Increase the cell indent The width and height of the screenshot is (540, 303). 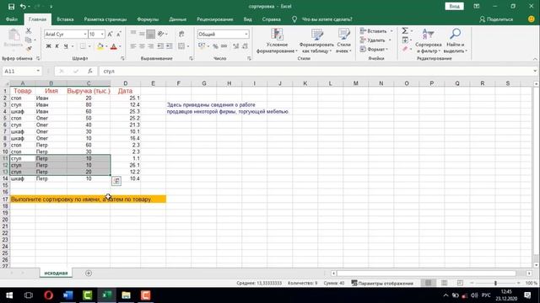pos(169,46)
